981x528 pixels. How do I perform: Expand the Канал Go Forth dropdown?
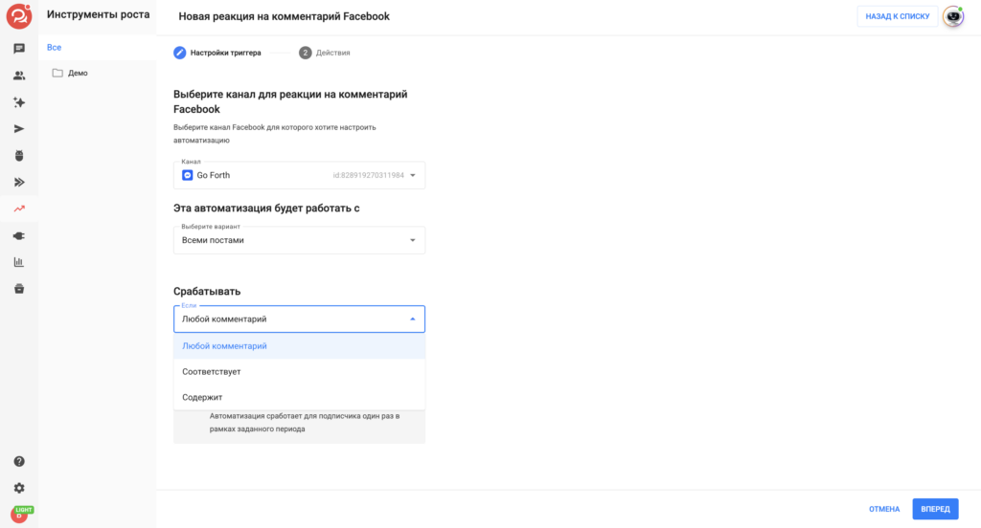point(299,175)
